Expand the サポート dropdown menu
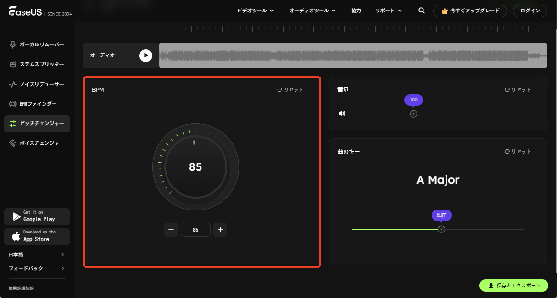Image resolution: width=557 pixels, height=298 pixels. coord(388,11)
